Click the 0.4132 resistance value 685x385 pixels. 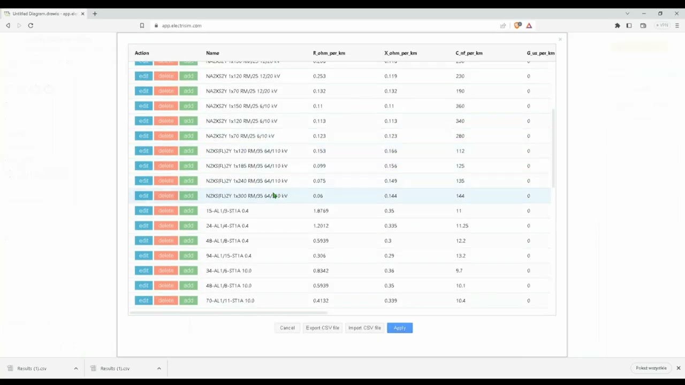tap(321, 301)
